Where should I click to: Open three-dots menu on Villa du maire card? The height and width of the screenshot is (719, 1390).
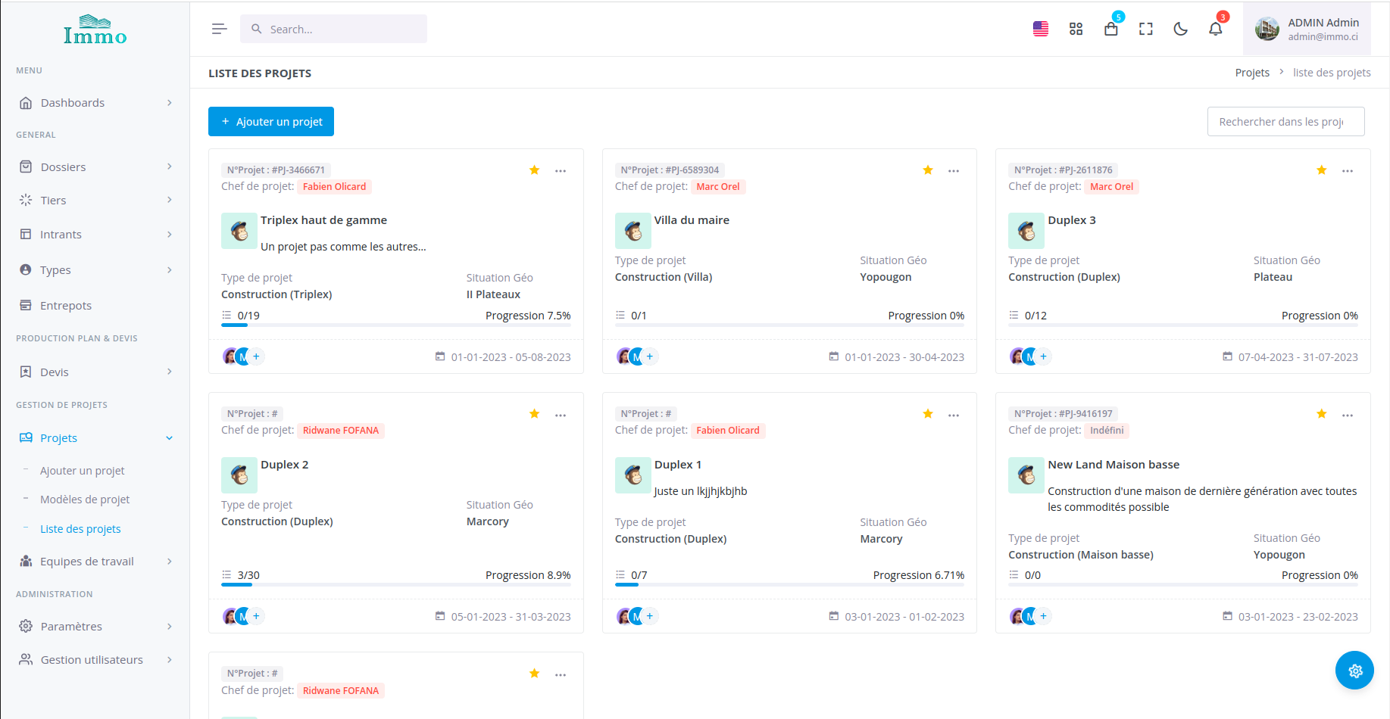(954, 171)
